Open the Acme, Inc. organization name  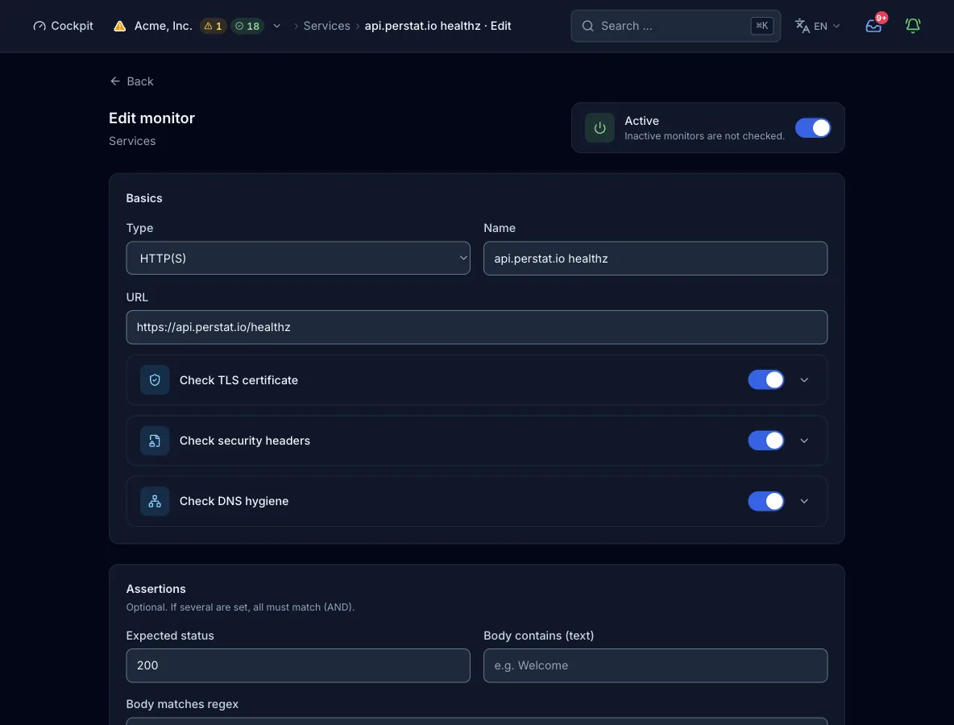[x=163, y=26]
